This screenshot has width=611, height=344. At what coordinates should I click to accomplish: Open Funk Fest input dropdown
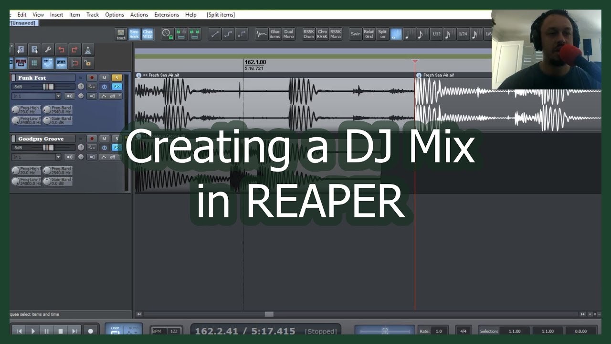[37, 96]
